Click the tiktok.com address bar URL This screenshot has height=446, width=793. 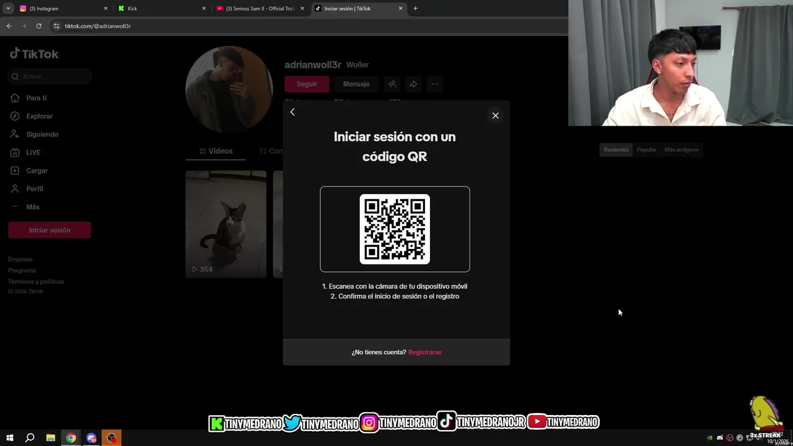coord(98,26)
